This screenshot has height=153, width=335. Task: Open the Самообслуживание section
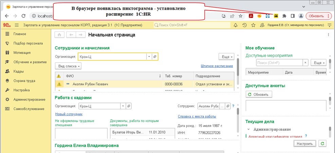click(x=29, y=109)
